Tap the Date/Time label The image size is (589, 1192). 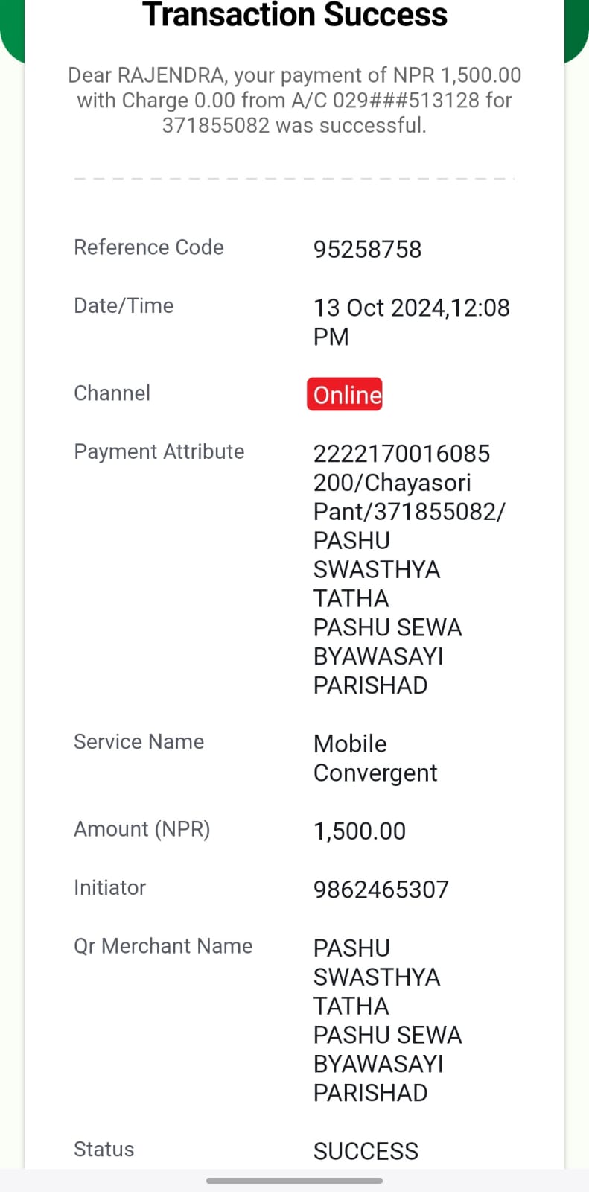pos(124,305)
